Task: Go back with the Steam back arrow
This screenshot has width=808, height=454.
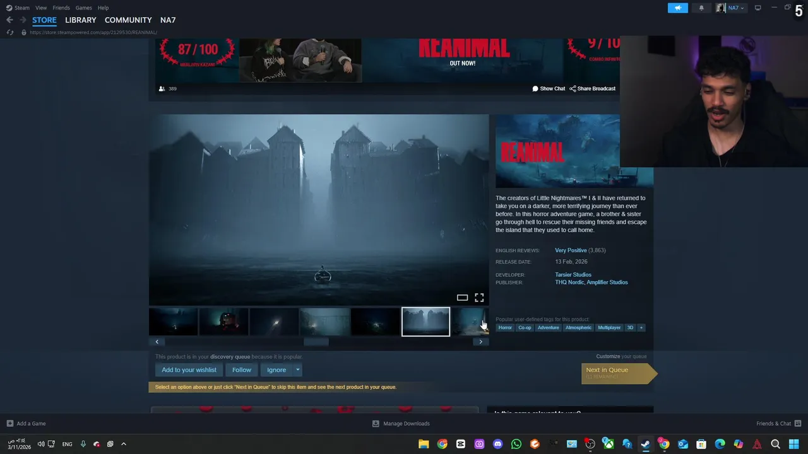Action: 9,20
